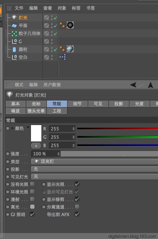Go up one level with the up arrow
Screen dimensions: 158x239
pos(150,85)
